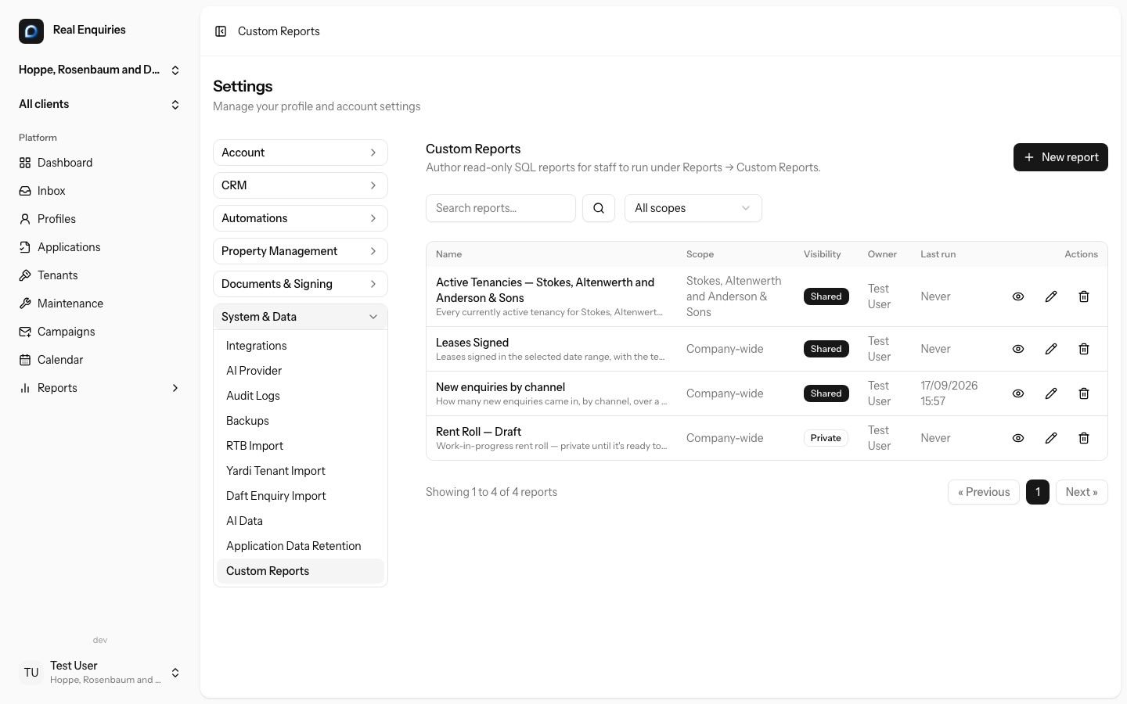View the New enquiries by channel report
Viewport: 1127px width, 704px height.
click(1018, 393)
